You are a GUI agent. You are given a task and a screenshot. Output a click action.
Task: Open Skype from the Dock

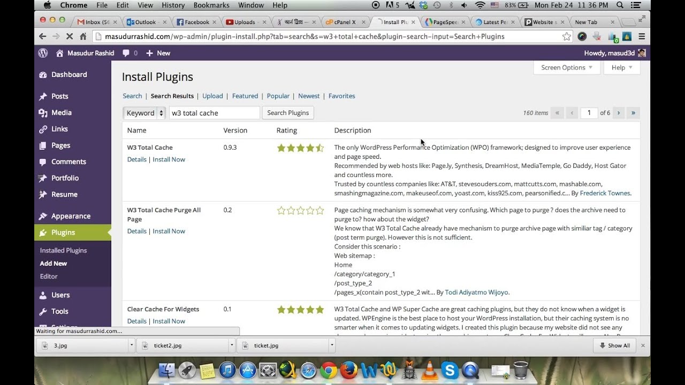tap(450, 370)
